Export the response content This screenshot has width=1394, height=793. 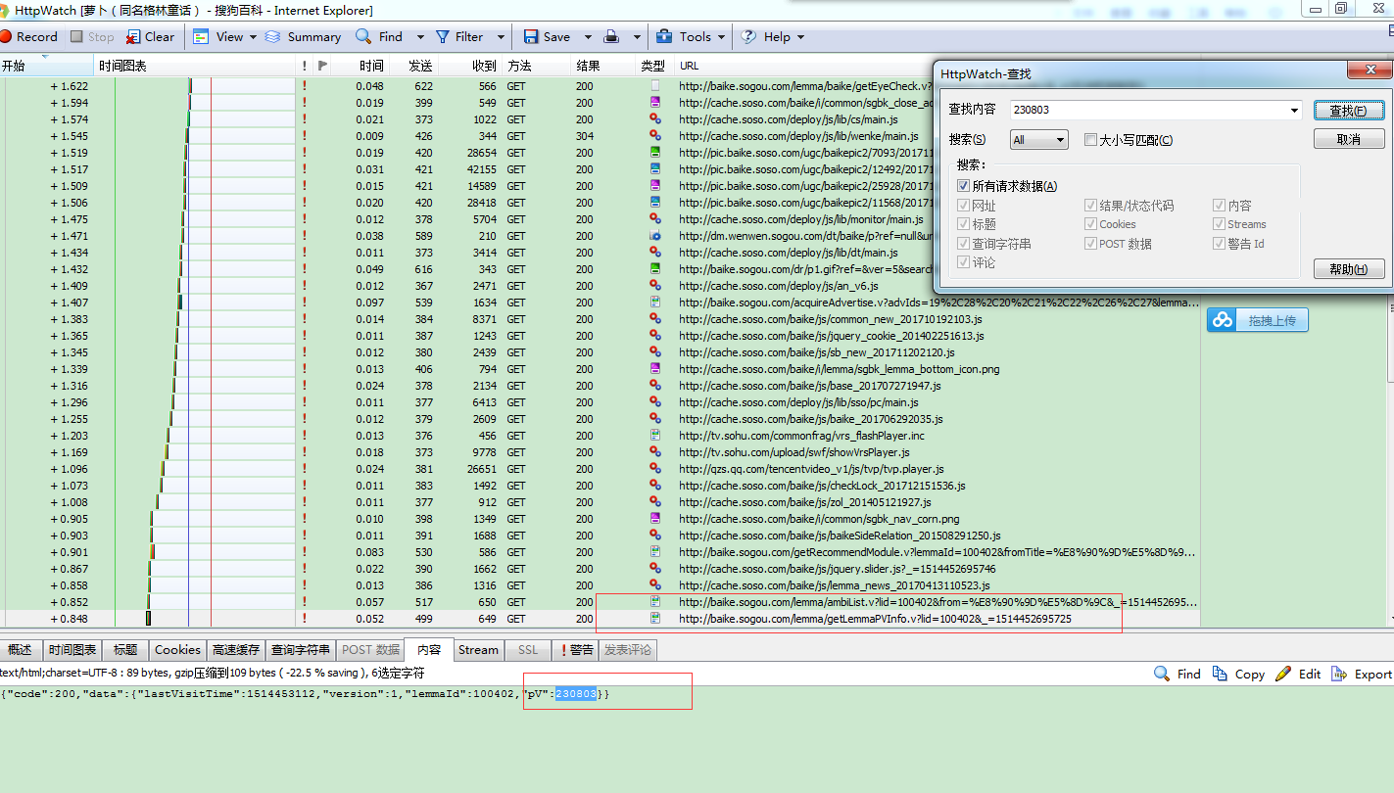pos(1362,674)
